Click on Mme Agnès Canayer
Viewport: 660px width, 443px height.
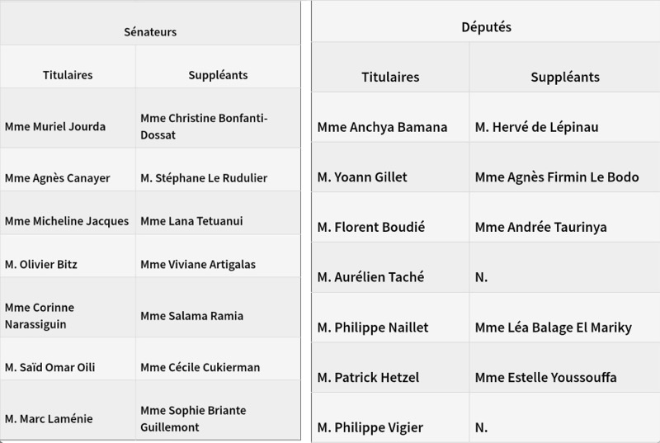57,178
